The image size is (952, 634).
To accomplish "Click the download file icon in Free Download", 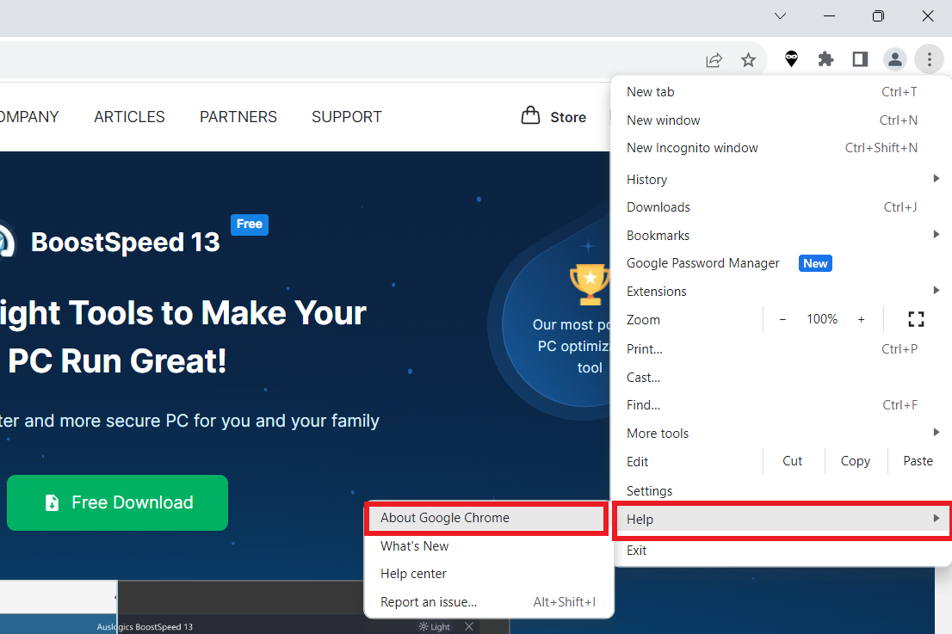I will [x=53, y=502].
